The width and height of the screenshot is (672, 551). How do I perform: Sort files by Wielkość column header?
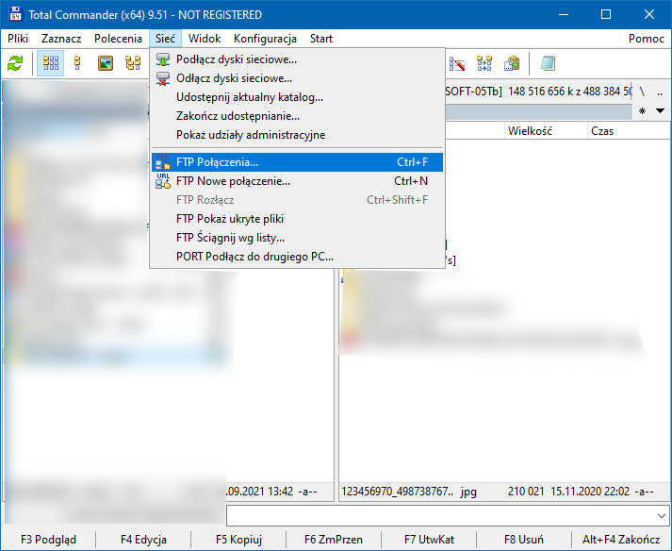click(x=530, y=131)
